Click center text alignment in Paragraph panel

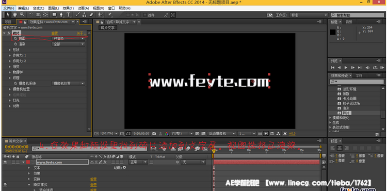coord(340,148)
